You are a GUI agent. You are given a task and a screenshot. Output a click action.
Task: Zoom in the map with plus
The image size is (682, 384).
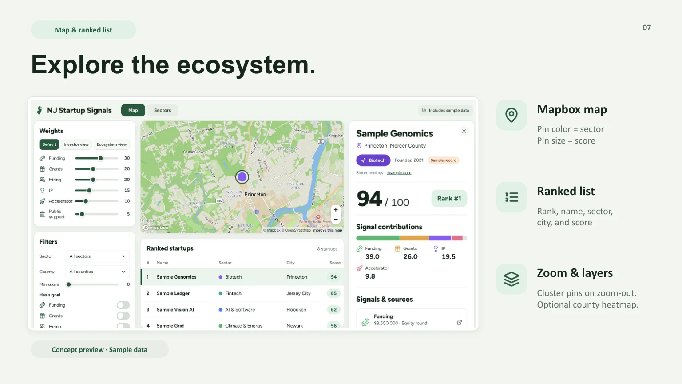click(x=336, y=210)
